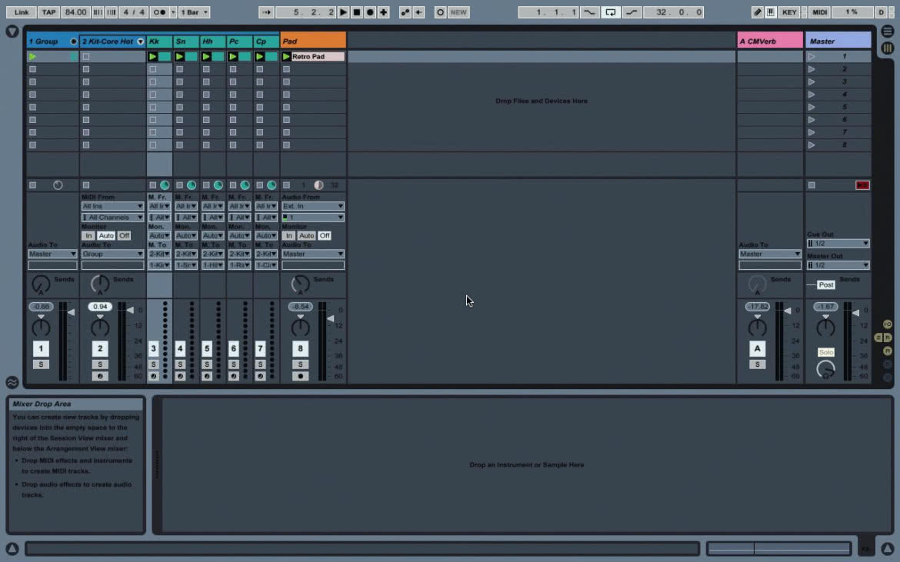The height and width of the screenshot is (562, 900).
Task: Open the Master Out dropdown
Action: [838, 265]
